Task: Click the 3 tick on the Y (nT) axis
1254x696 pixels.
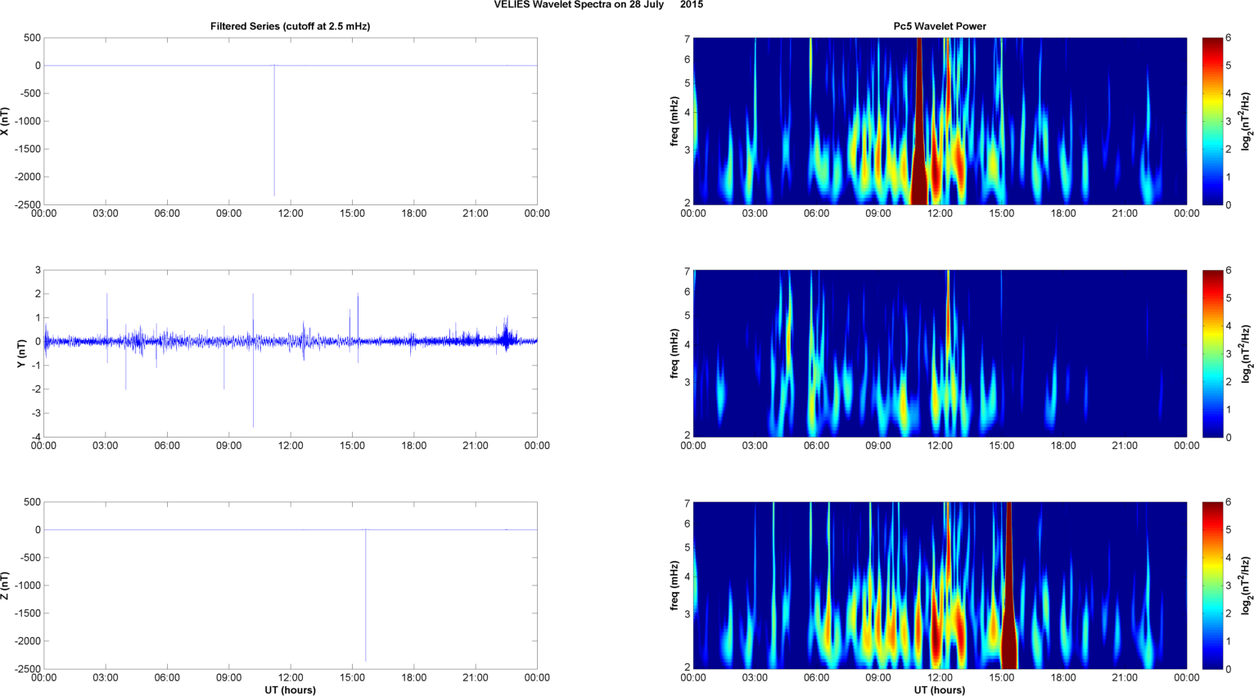Action: pyautogui.click(x=38, y=270)
